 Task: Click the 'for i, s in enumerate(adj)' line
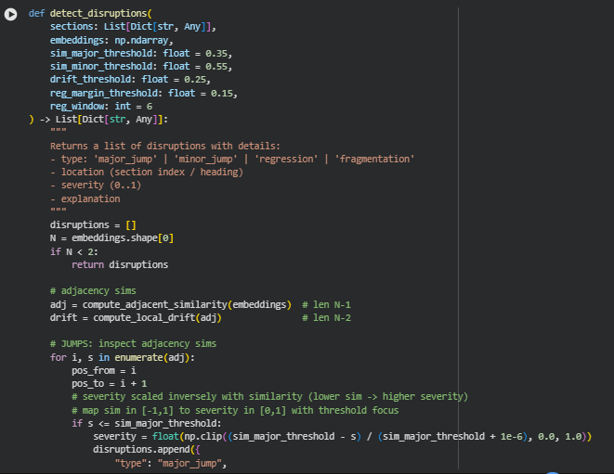(123, 357)
